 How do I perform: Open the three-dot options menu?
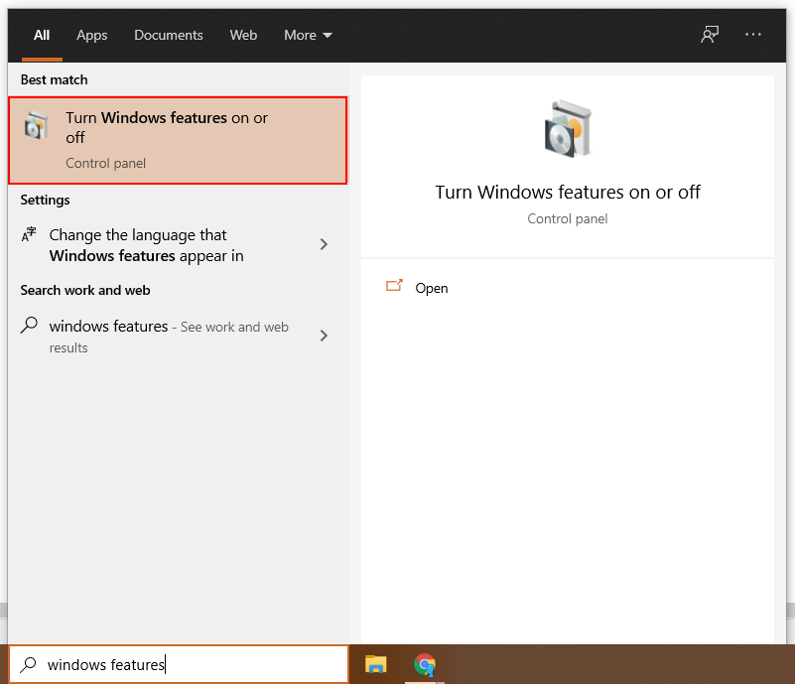[753, 35]
